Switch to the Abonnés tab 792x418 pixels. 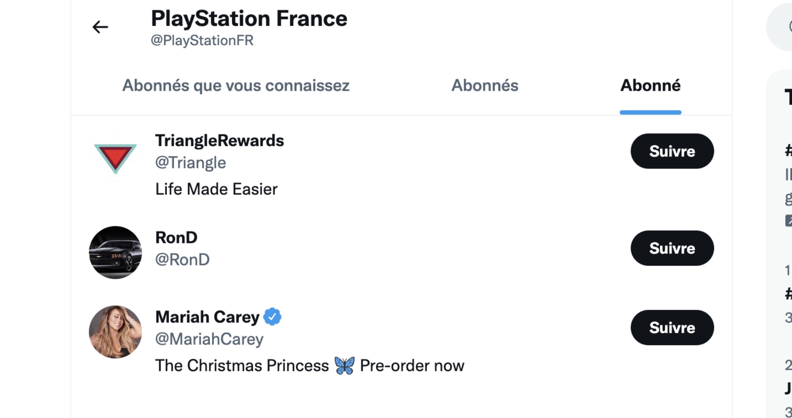click(485, 86)
